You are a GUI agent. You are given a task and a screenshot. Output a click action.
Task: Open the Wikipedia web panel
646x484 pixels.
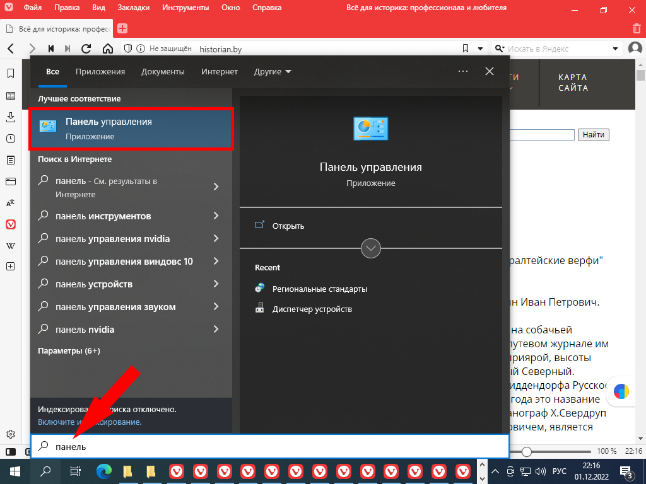(11, 245)
